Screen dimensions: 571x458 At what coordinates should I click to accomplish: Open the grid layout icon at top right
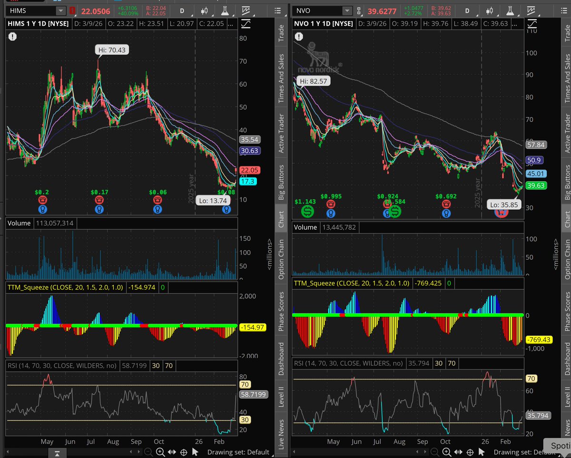click(565, 10)
